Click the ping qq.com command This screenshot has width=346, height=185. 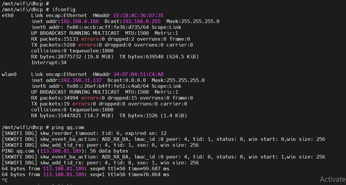[x=68, y=128]
